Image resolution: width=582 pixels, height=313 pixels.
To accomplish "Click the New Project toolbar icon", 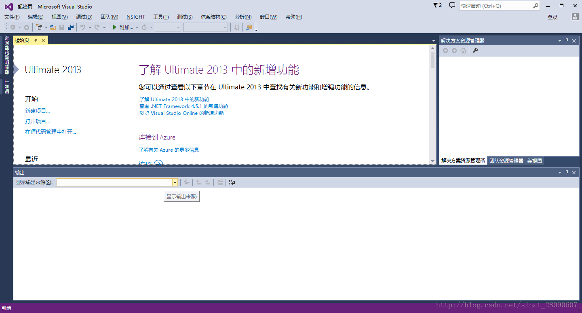I will [x=39, y=27].
